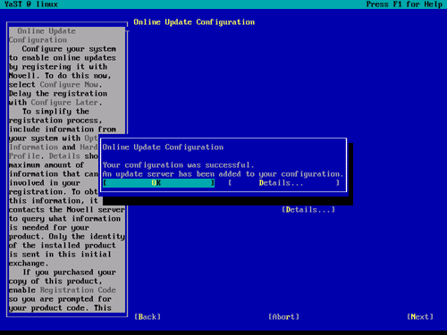447x335 pixels.
Task: Click the help panel heading 'Online Update'
Action: (x=46, y=31)
